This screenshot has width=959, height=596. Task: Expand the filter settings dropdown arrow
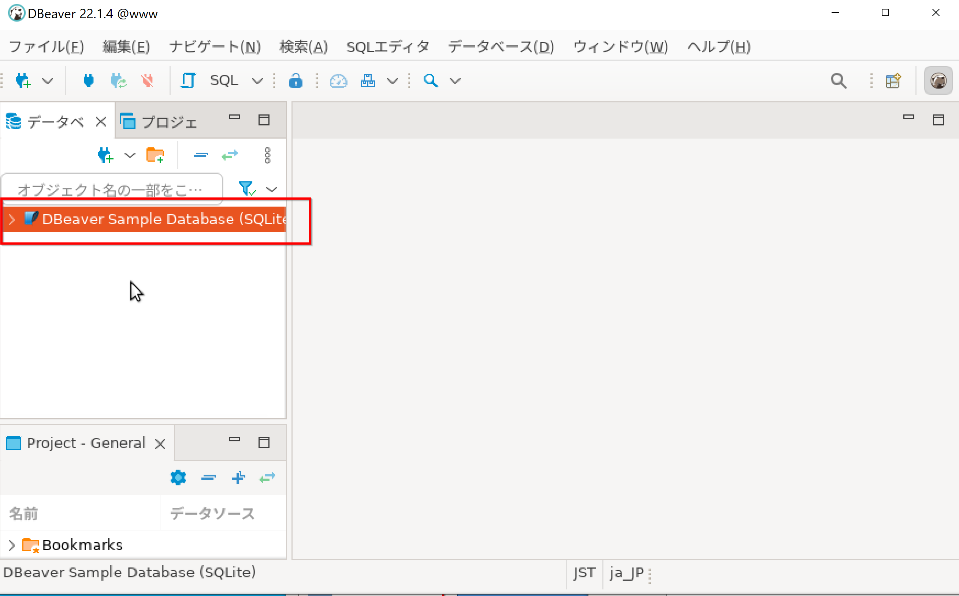tap(272, 190)
